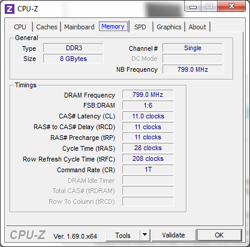
Task: Minimize the CPU-Z window
Action: tap(193, 7)
